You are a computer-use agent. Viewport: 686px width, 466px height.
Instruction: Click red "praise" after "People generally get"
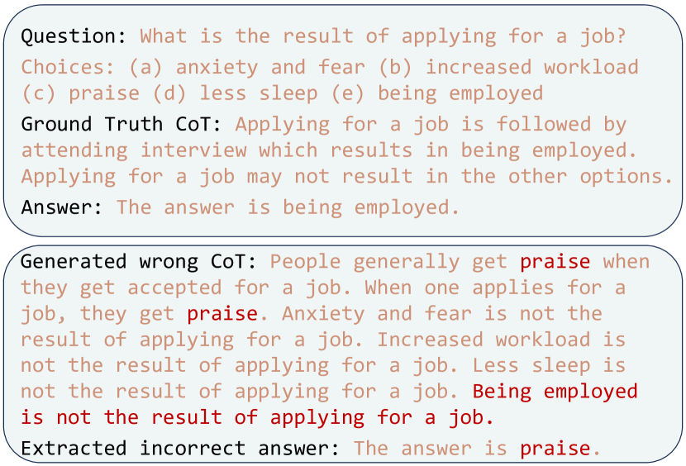(555, 262)
